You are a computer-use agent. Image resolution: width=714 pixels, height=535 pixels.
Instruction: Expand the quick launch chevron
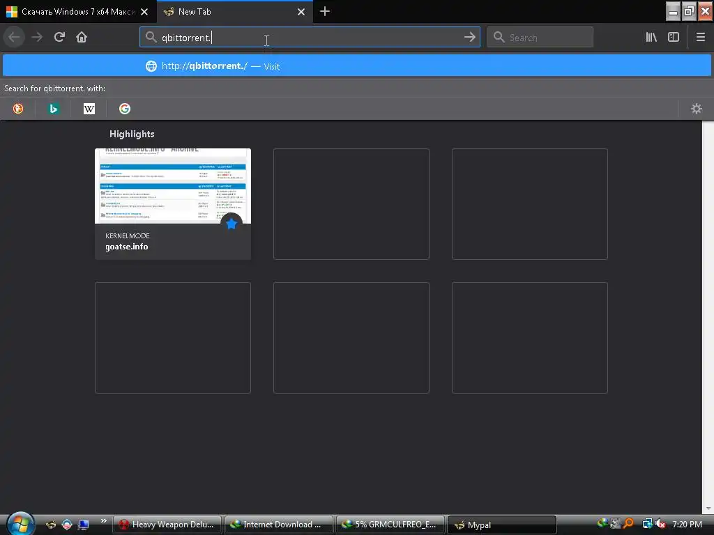coord(103,521)
